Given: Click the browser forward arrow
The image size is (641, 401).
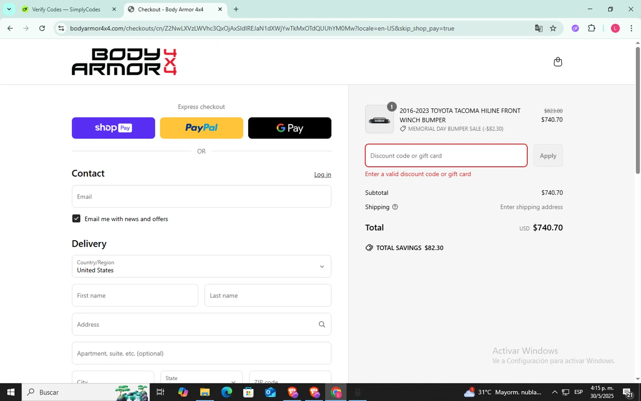Looking at the screenshot, I should point(26,28).
